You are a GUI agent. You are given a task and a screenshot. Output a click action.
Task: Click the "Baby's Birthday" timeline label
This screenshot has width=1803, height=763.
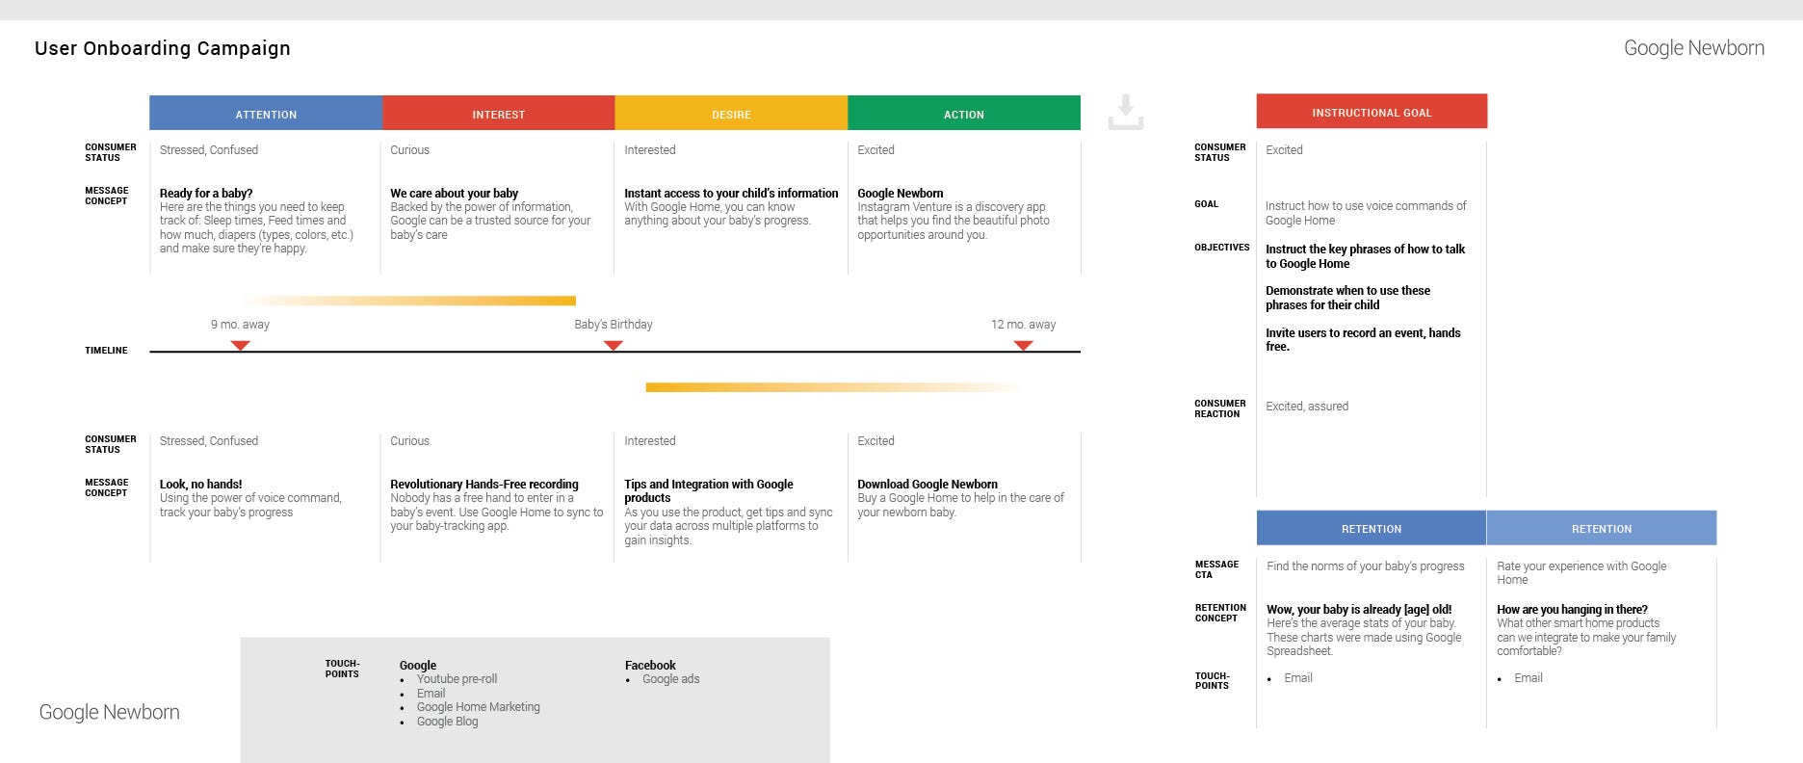click(x=614, y=325)
